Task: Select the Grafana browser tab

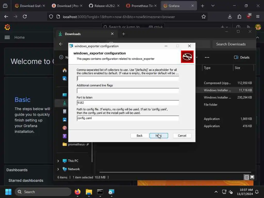Action: point(179,6)
